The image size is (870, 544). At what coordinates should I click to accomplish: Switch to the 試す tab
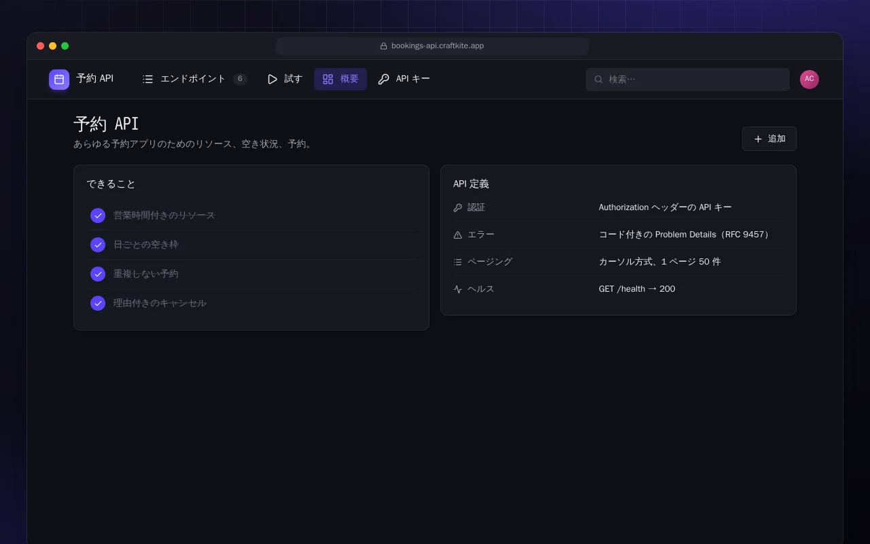pyautogui.click(x=285, y=79)
